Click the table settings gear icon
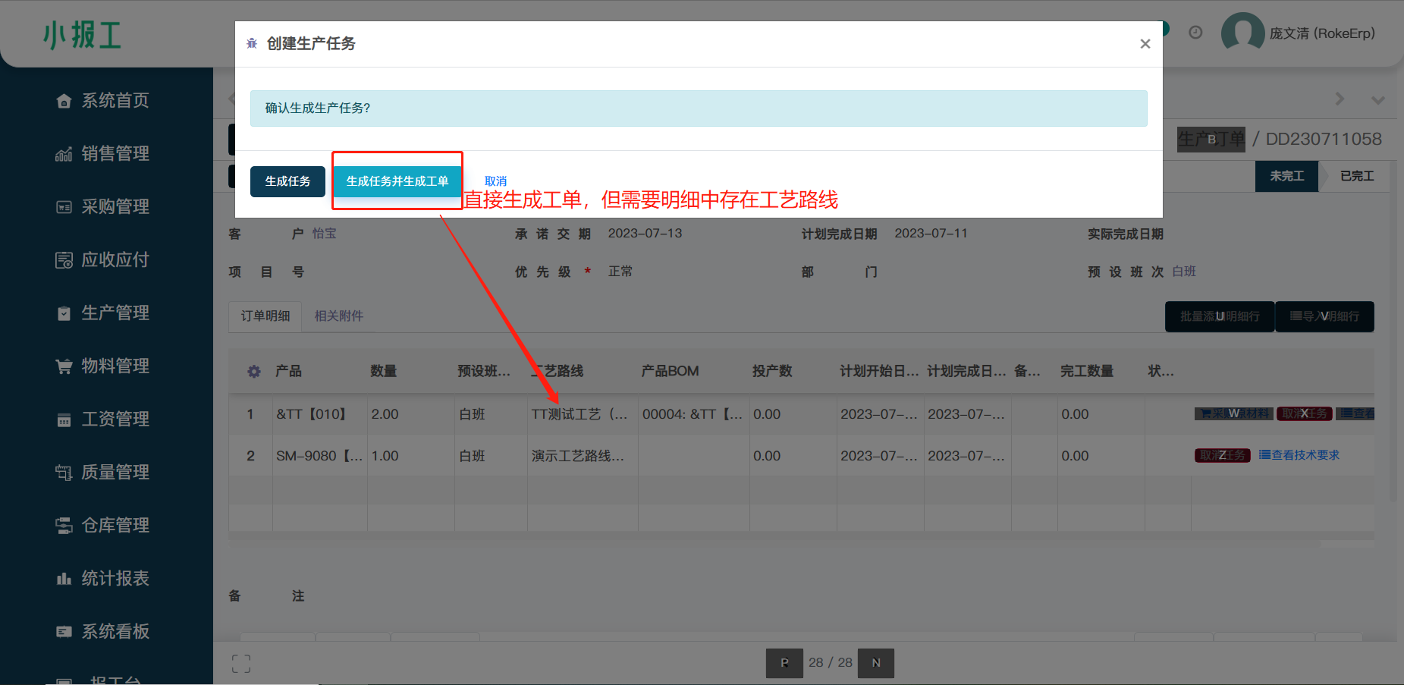 (x=254, y=372)
